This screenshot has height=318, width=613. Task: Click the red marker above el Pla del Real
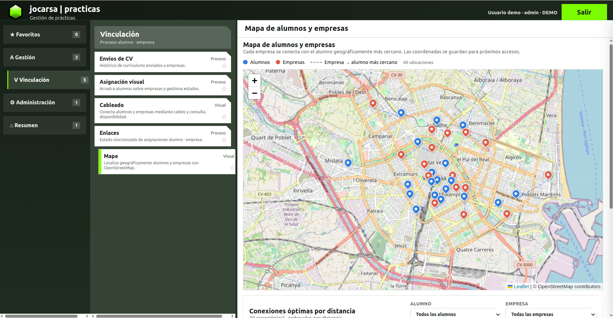[x=486, y=142]
